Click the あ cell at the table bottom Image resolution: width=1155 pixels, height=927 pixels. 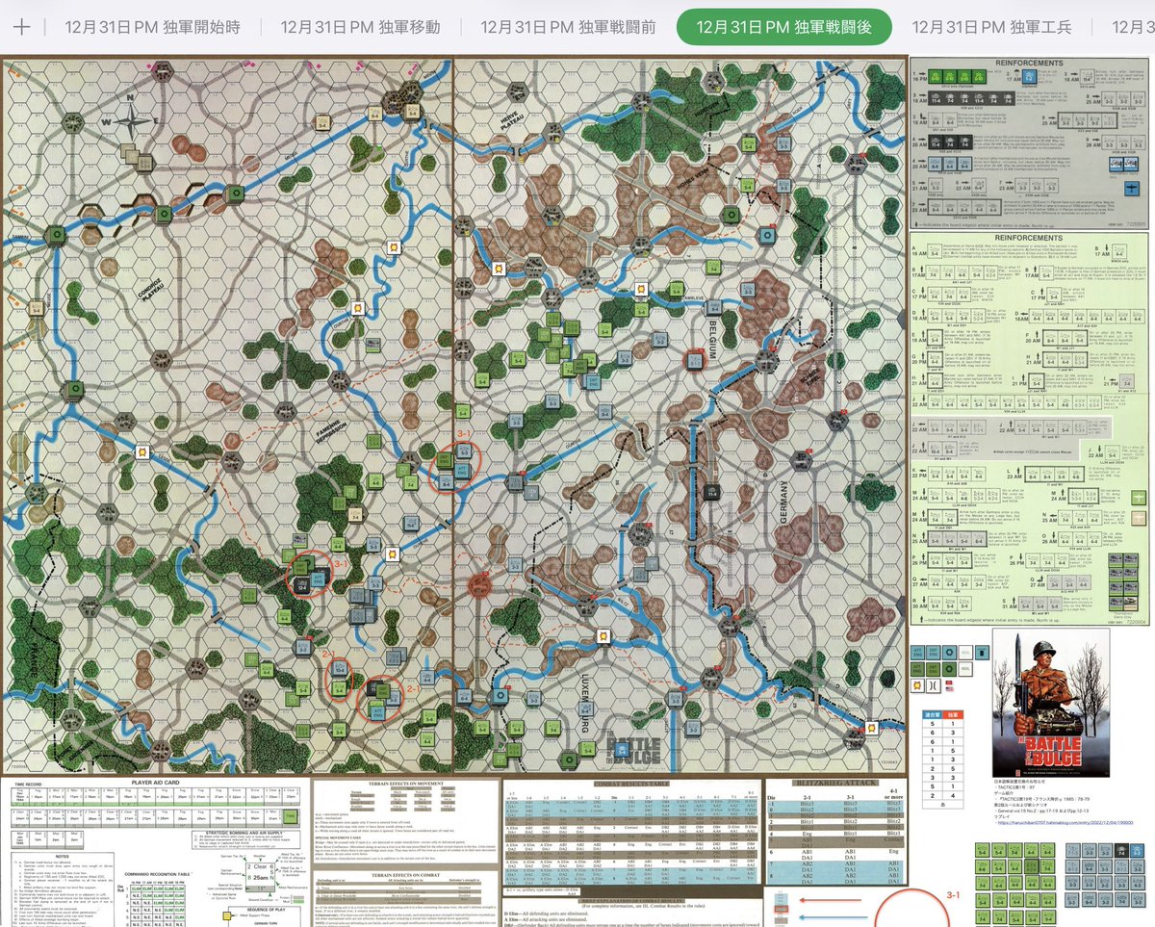pyautogui.click(x=943, y=805)
